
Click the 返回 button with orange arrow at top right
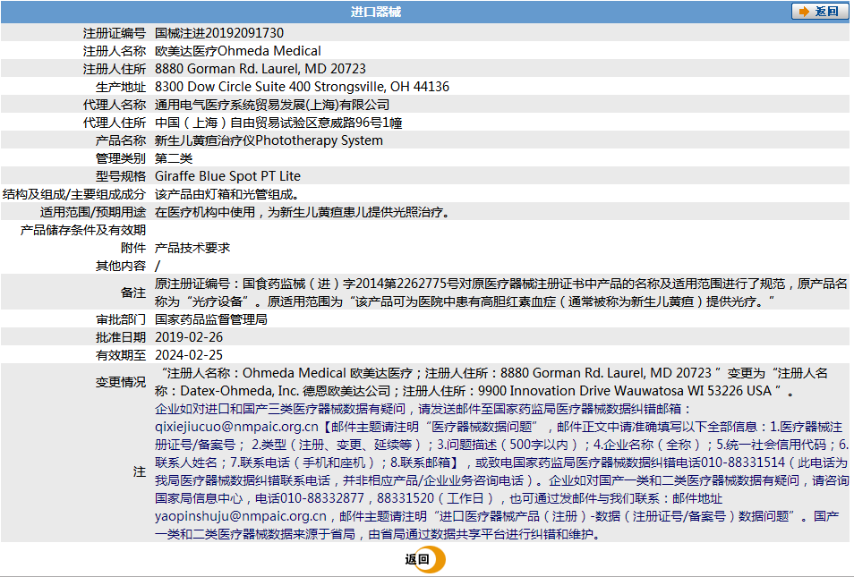point(819,12)
